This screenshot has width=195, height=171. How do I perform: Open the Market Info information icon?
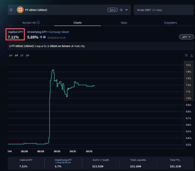(x=38, y=22)
